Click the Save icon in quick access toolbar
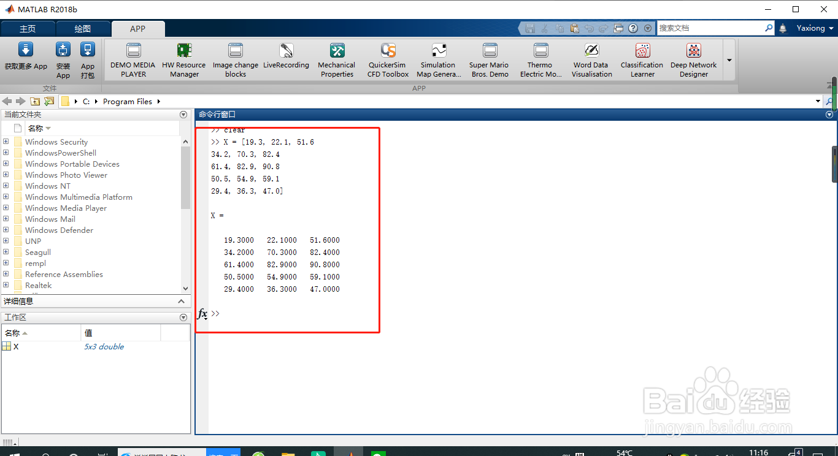This screenshot has height=456, width=838. tap(530, 28)
